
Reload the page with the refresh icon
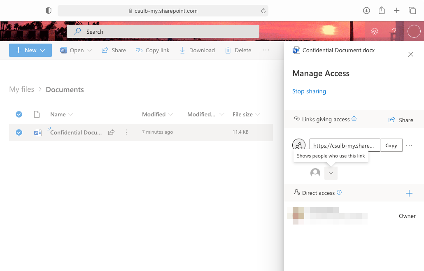pos(263,11)
